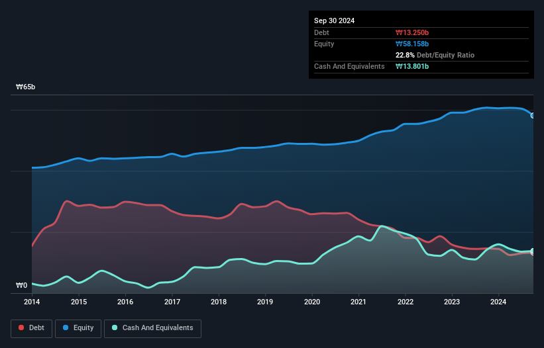Click the 2019 x-axis label
544x348 pixels.
point(265,302)
